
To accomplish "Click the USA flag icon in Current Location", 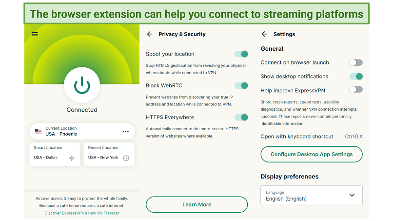I will coord(38,131).
